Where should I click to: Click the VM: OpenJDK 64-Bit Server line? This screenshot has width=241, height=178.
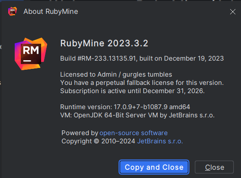137,115
